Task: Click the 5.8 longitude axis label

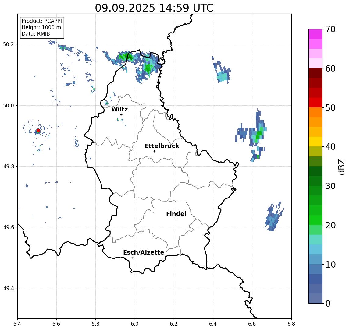Action: tap(95, 324)
